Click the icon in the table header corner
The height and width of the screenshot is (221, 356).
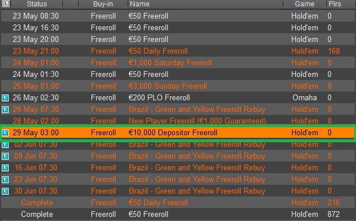tap(5, 3)
